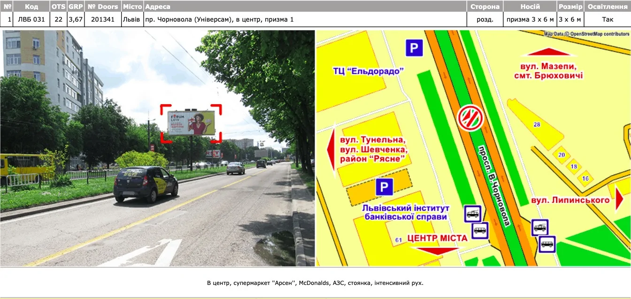
Task: Click the Код column header
Action: pyautogui.click(x=31, y=7)
